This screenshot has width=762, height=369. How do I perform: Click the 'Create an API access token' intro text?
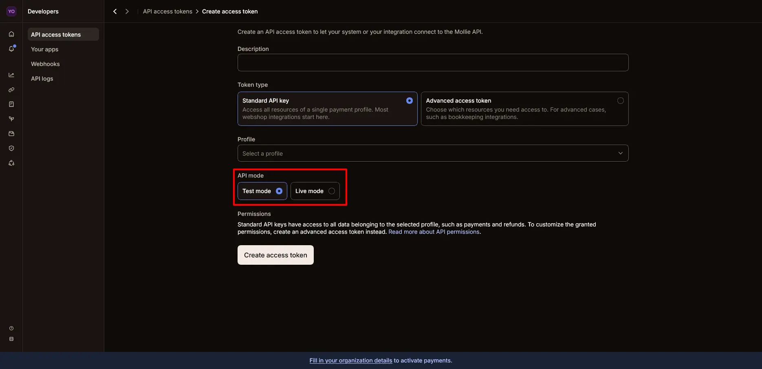360,32
